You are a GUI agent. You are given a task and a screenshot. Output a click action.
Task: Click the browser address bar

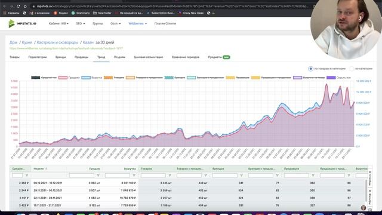click(x=171, y=6)
